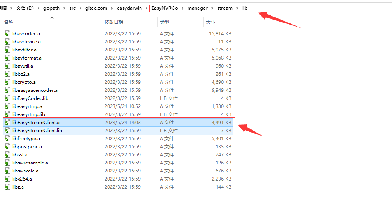Click the libEasyCodec.lib file icon
392x199 pixels.
click(7, 98)
